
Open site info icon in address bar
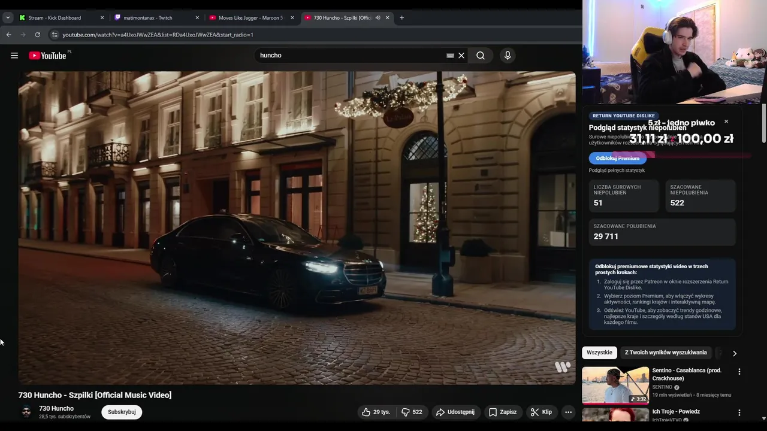coord(55,35)
